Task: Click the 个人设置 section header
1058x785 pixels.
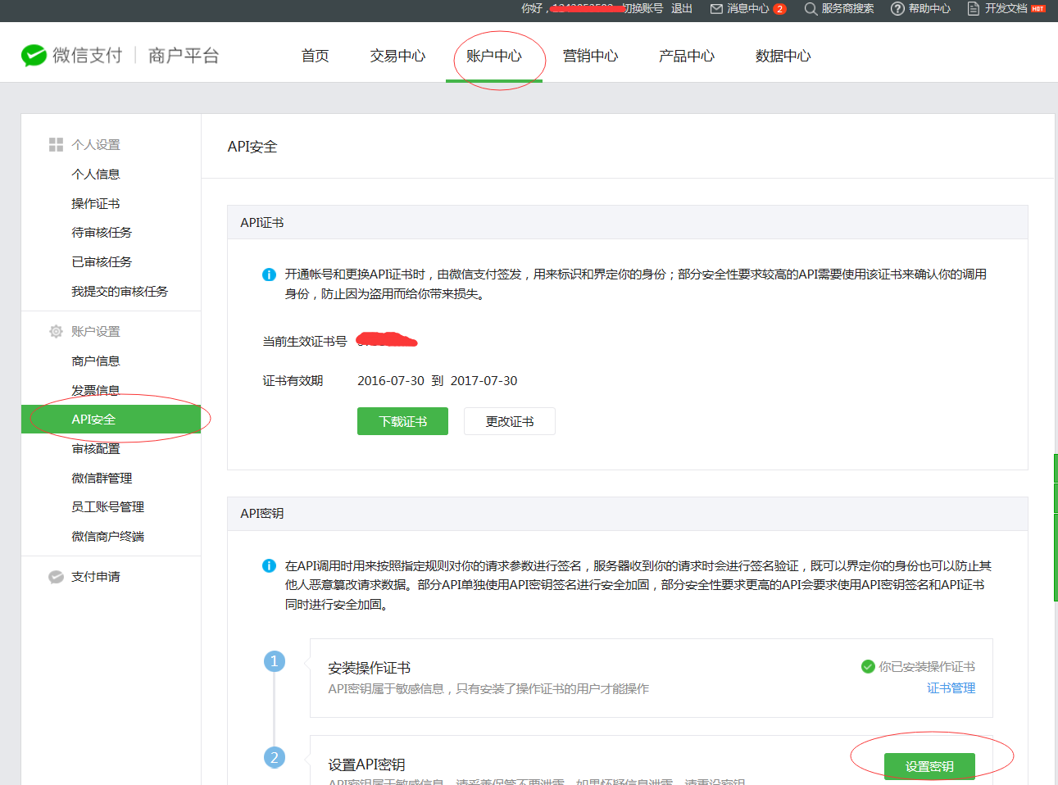Action: point(96,145)
